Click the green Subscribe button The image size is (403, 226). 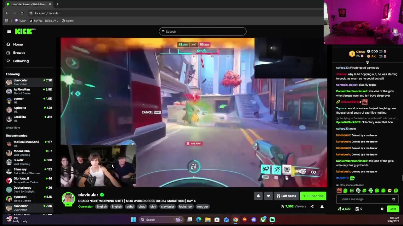[313, 196]
